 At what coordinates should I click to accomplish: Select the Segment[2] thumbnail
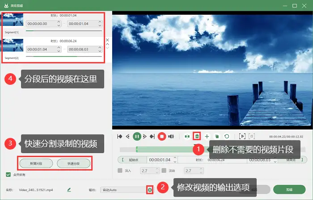click(13, 46)
